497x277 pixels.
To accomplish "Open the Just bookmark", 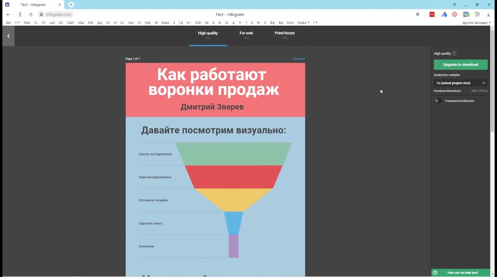I will click(x=52, y=23).
